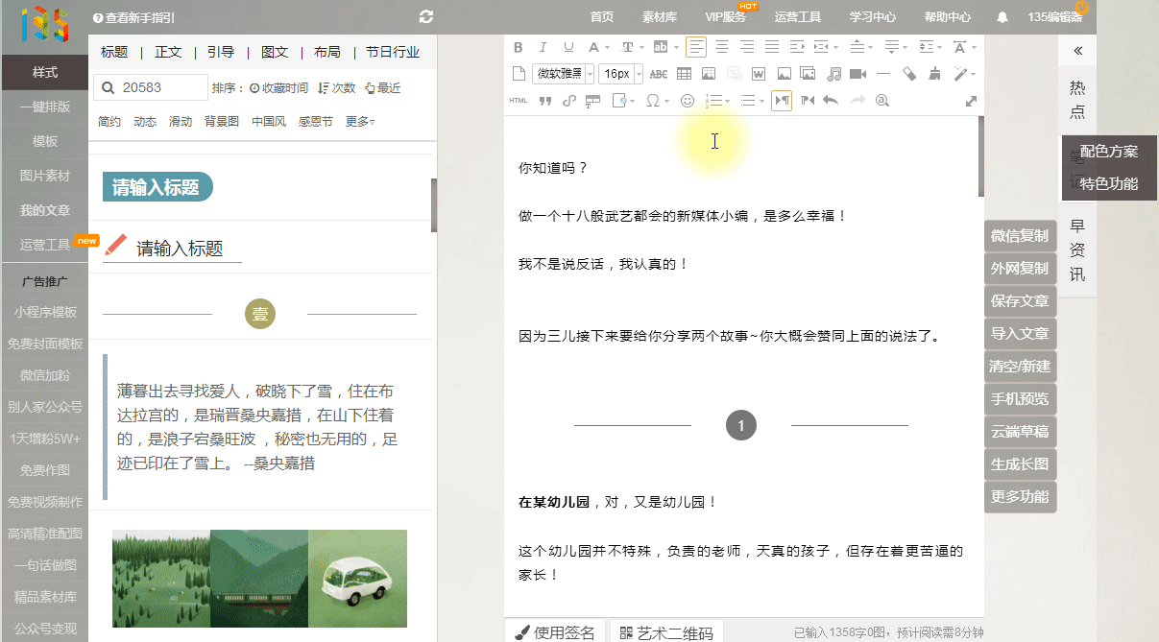Open the 素材库 menu in top navigation
Image resolution: width=1159 pixels, height=642 pixels.
[x=660, y=17]
